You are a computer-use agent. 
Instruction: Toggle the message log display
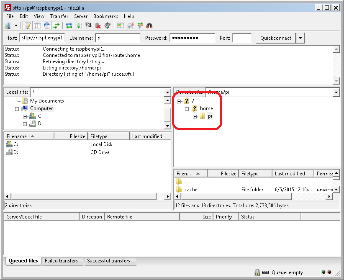[28, 26]
